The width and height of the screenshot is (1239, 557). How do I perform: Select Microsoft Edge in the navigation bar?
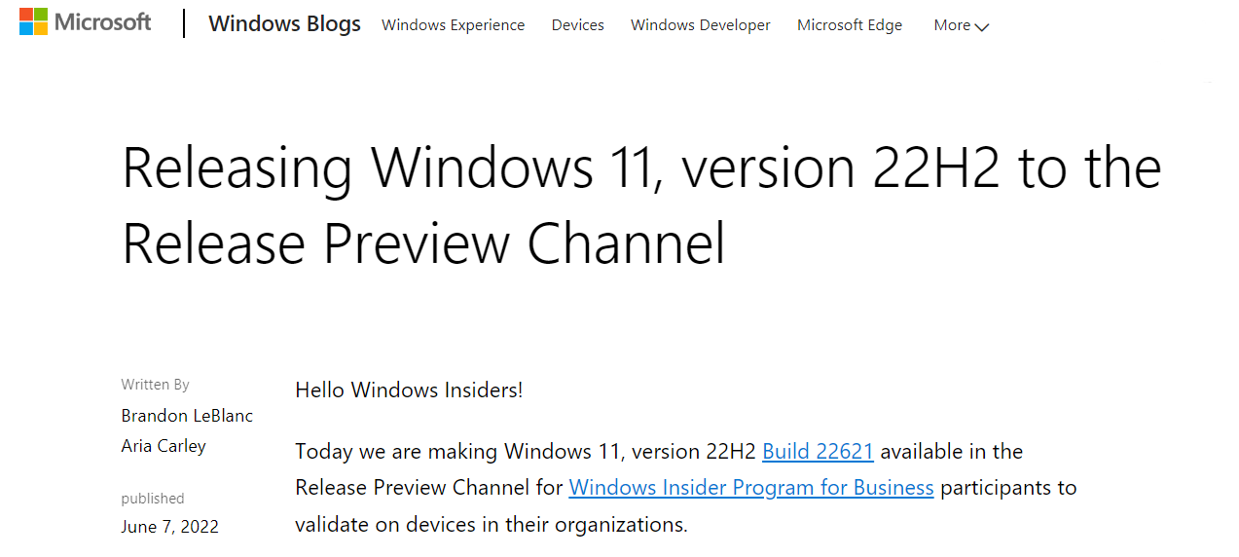point(849,25)
